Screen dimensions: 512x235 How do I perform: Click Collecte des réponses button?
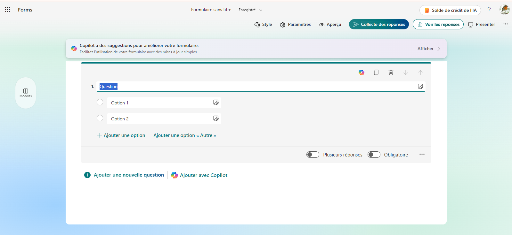(x=379, y=24)
